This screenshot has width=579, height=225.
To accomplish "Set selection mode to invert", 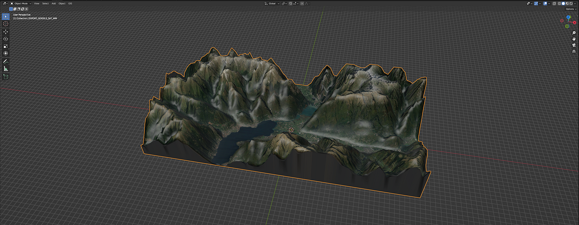I will coord(23,9).
